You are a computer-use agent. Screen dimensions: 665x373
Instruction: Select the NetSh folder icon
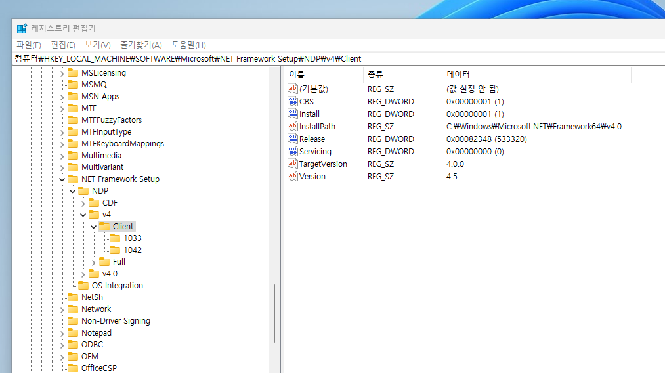(73, 297)
